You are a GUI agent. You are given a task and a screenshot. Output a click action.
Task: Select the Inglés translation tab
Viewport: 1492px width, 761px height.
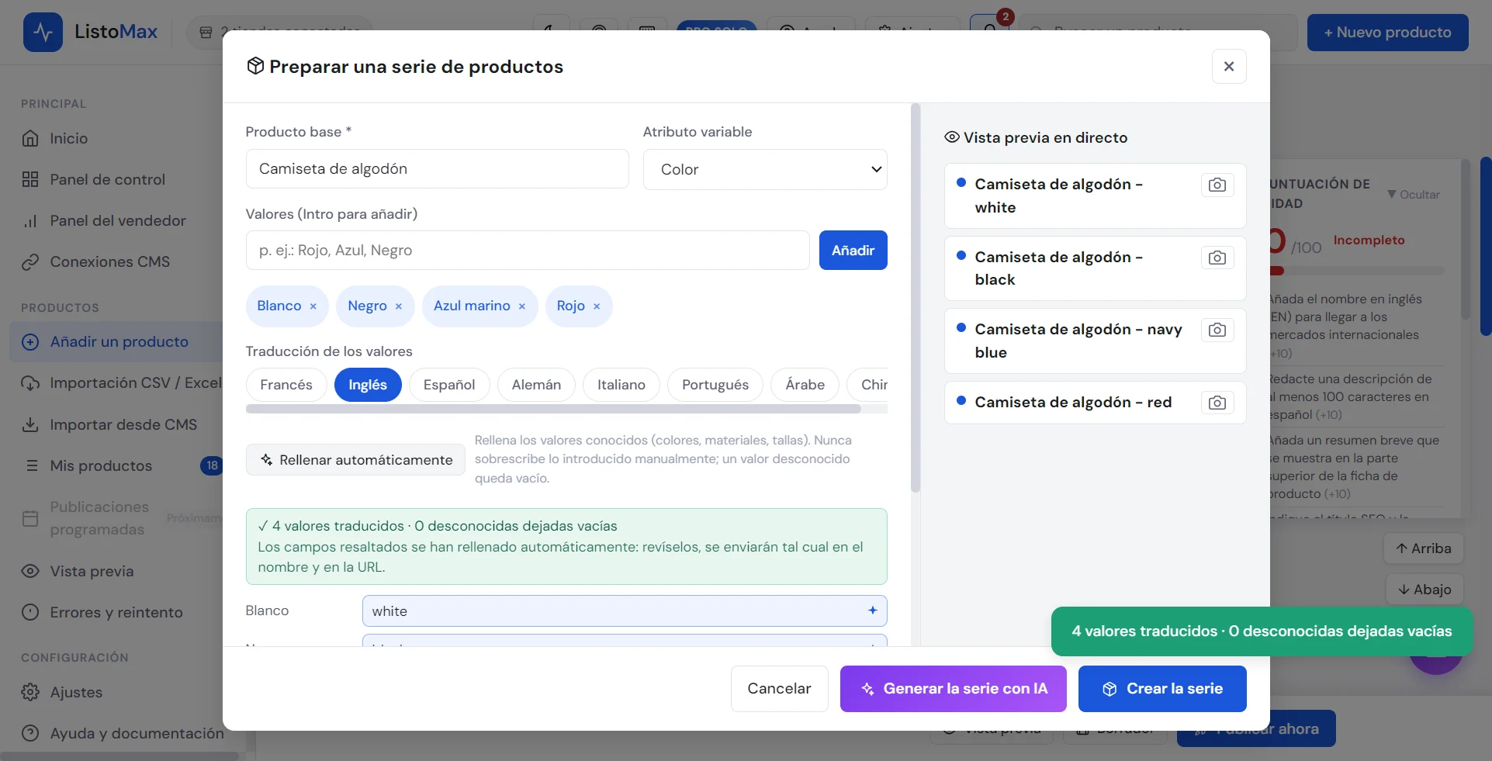coord(368,385)
